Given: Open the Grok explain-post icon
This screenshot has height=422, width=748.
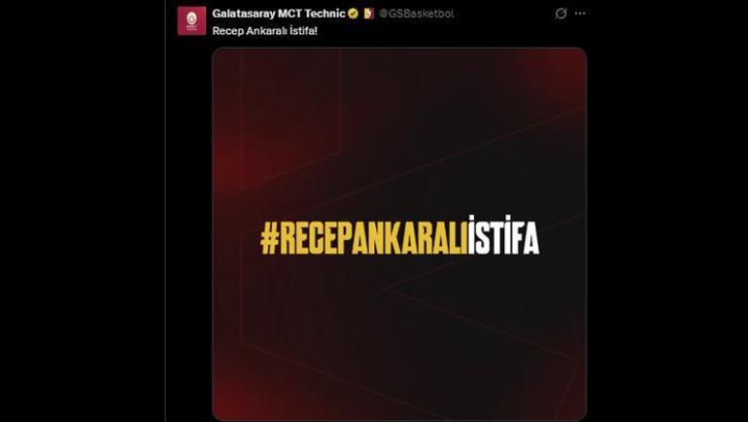Looking at the screenshot, I should point(561,14).
